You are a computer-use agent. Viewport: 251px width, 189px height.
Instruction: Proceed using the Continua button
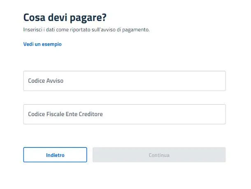(159, 155)
